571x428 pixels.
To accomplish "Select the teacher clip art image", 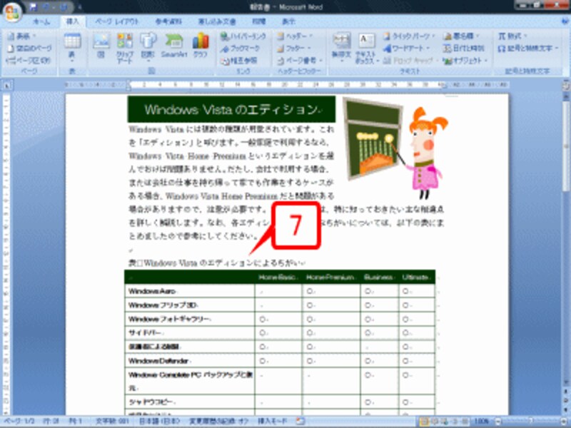I will tap(395, 148).
